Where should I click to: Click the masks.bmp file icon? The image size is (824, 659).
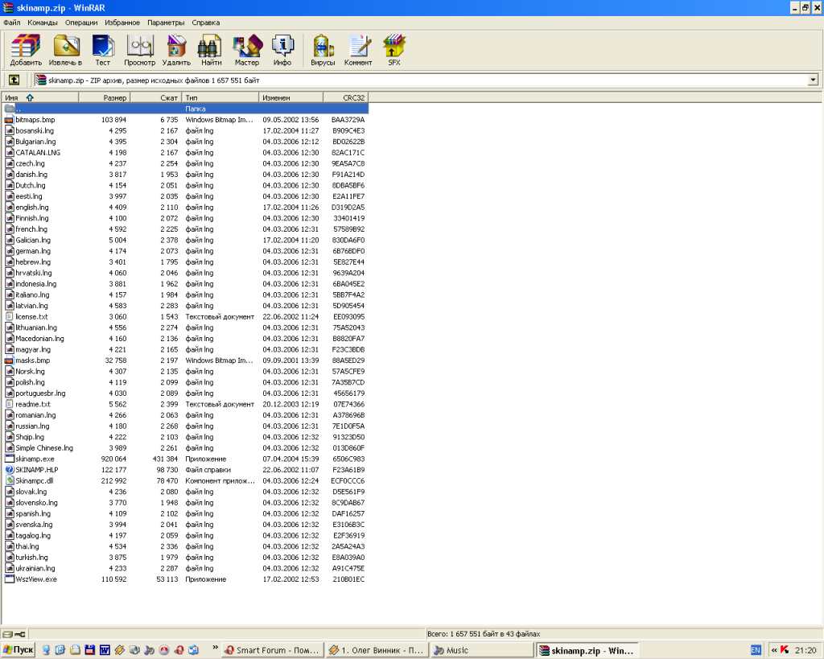(9, 360)
